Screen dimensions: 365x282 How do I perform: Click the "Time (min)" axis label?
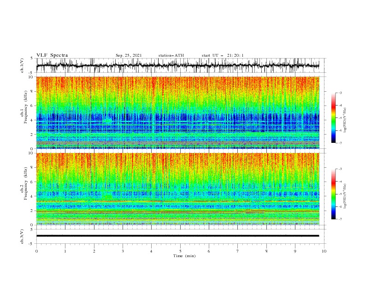[184, 256]
